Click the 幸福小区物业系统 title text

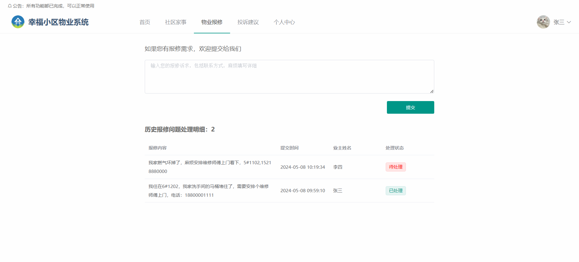(x=59, y=22)
